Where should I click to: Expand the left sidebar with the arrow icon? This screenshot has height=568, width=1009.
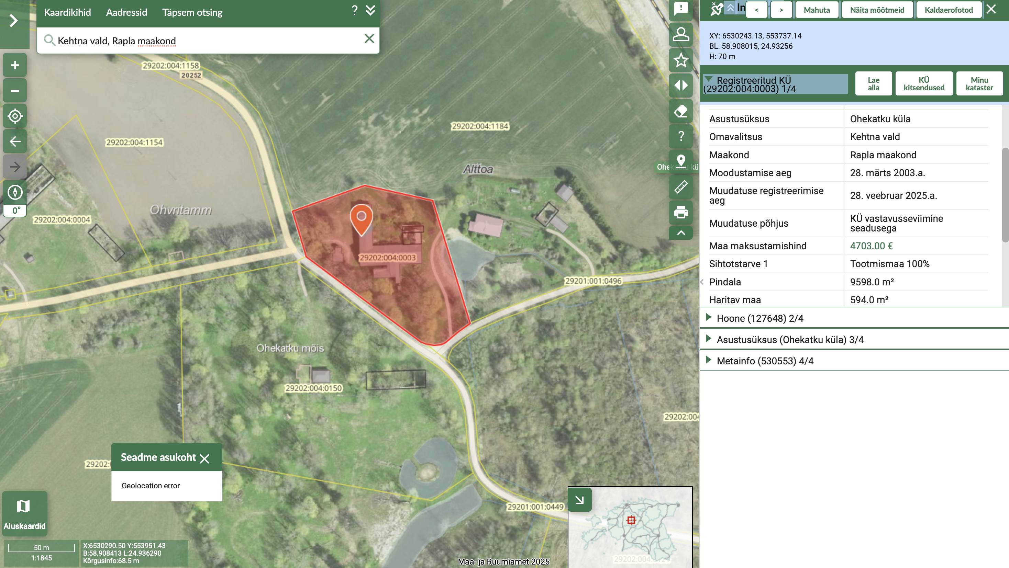(14, 20)
